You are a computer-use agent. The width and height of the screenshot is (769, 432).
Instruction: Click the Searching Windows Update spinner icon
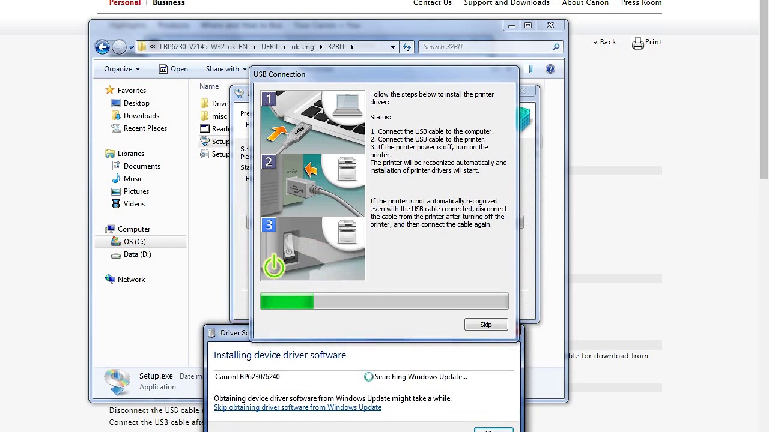(369, 377)
